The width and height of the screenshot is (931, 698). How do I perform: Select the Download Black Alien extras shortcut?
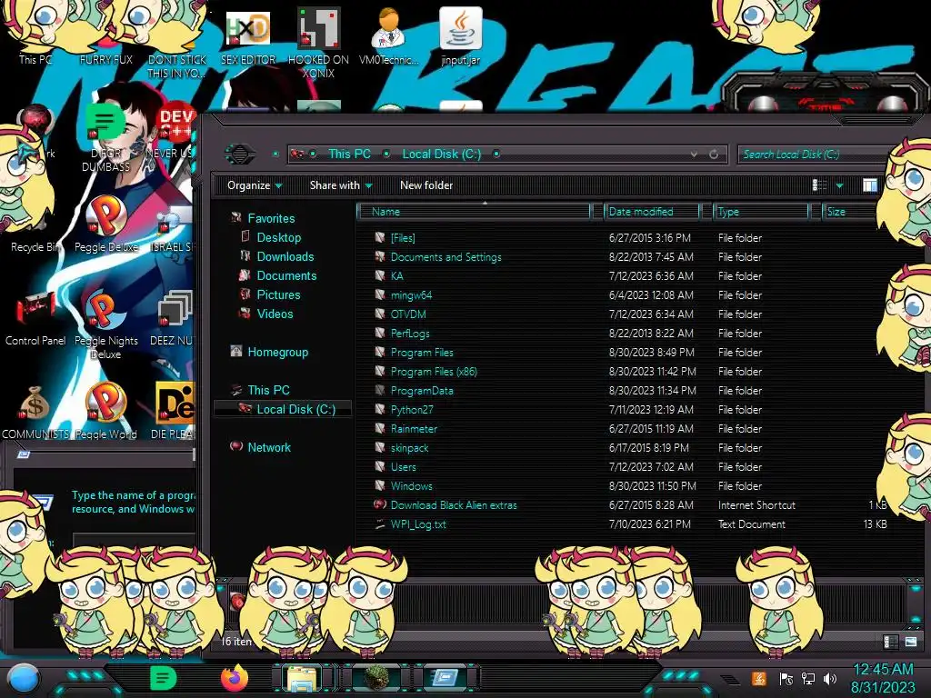point(454,505)
